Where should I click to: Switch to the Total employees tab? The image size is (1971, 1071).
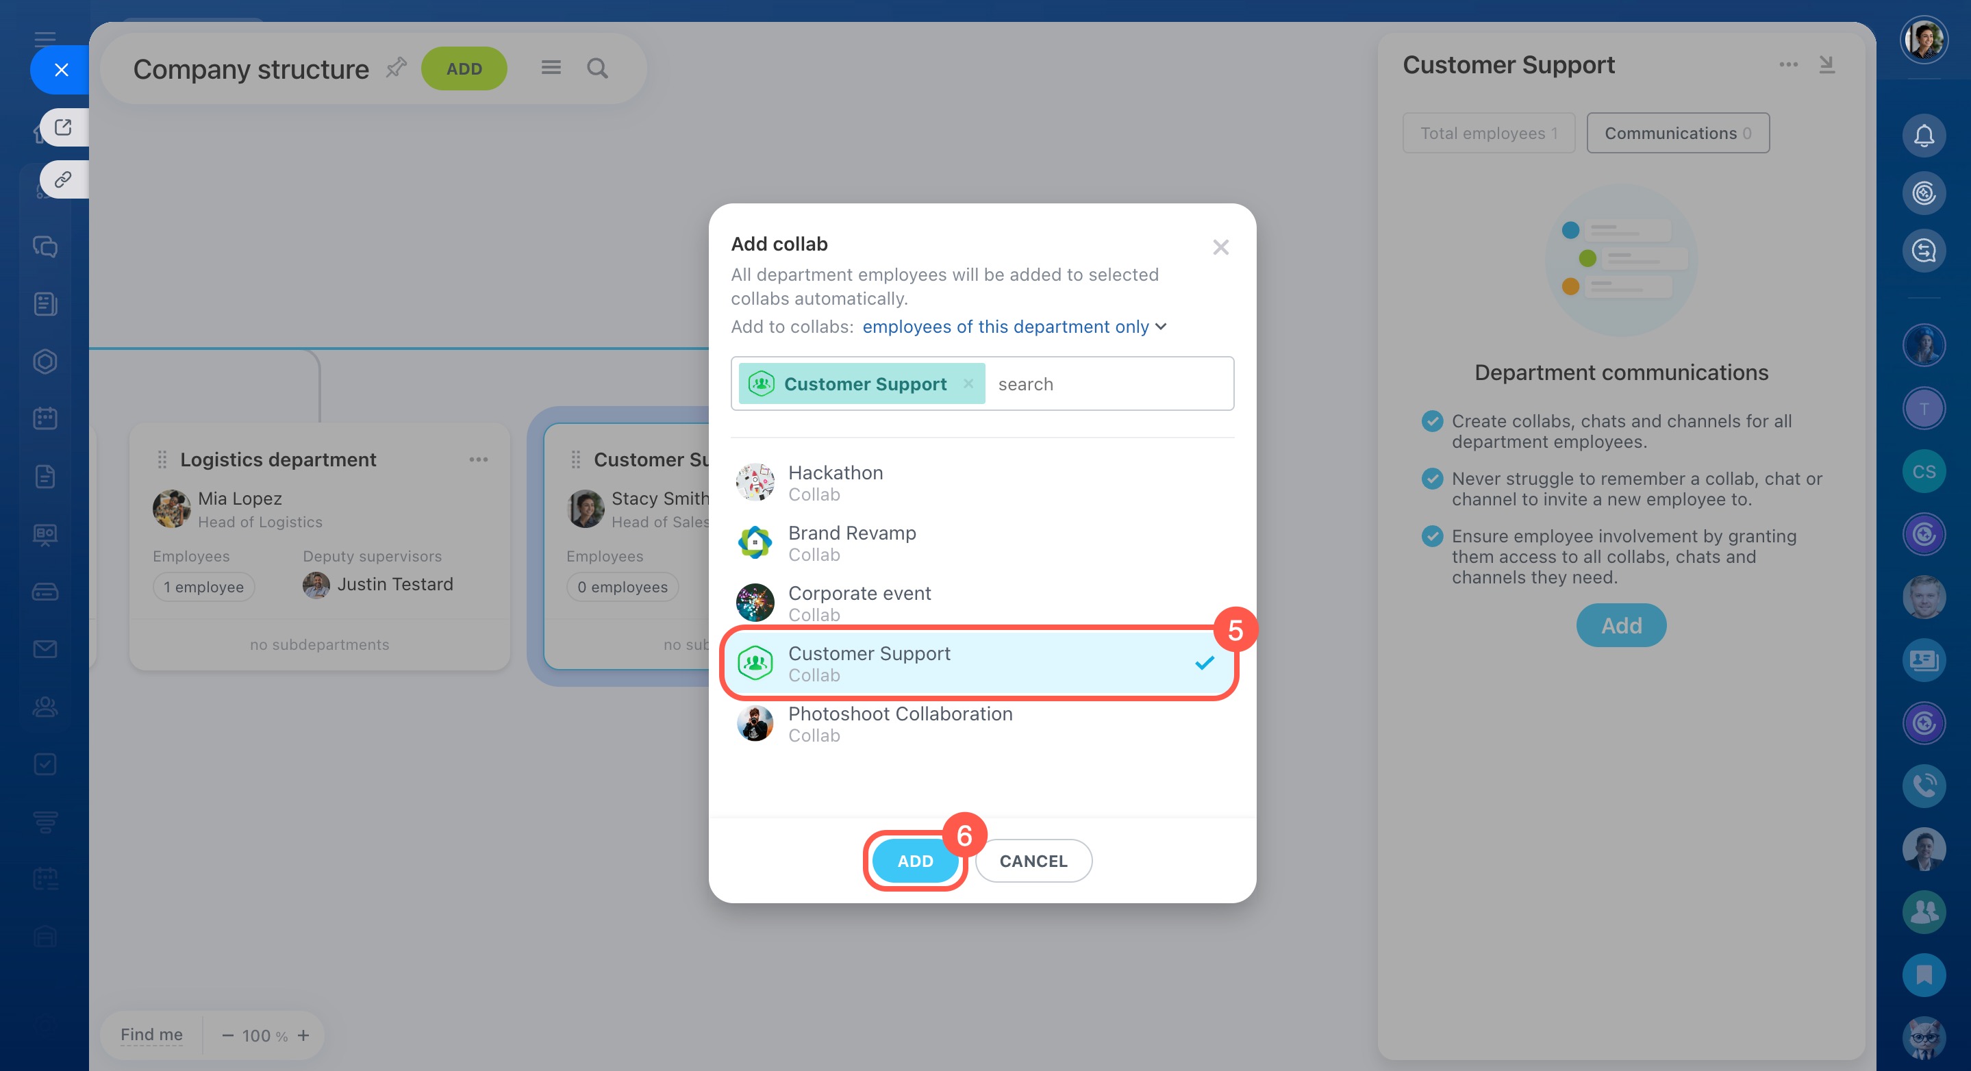[x=1488, y=133]
